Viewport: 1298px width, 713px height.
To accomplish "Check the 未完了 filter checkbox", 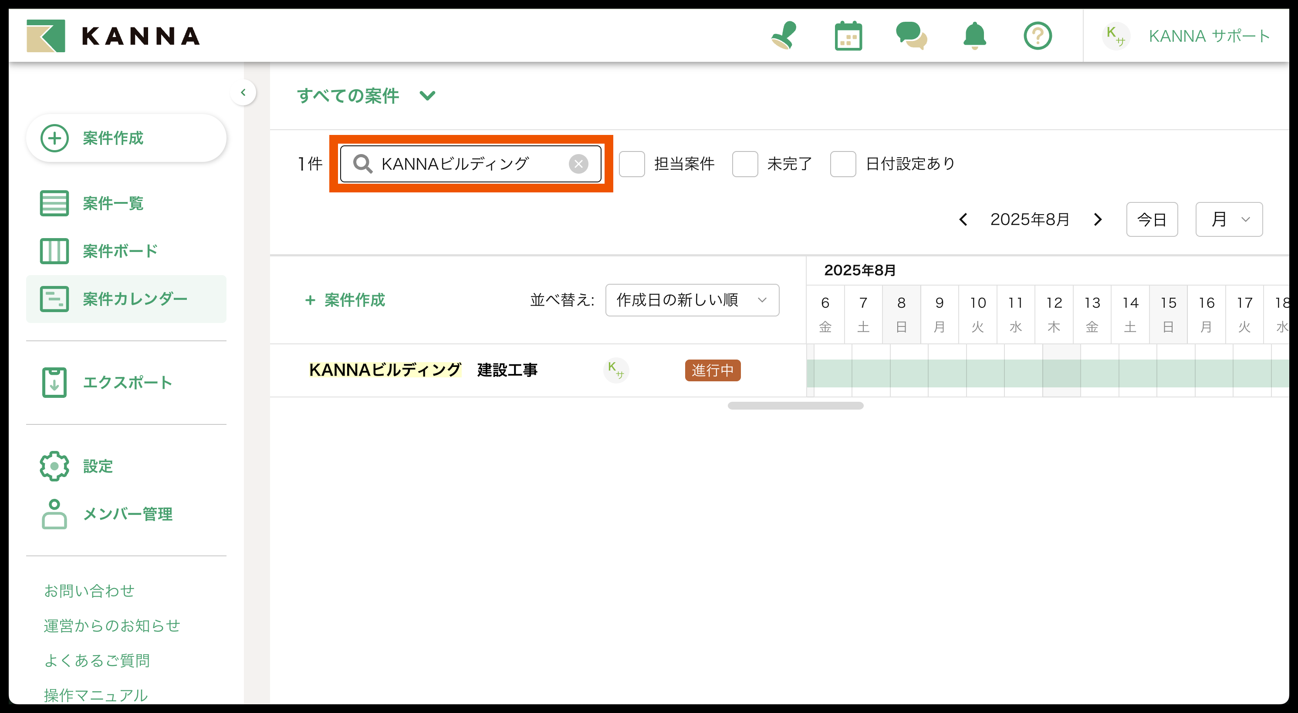I will (745, 164).
